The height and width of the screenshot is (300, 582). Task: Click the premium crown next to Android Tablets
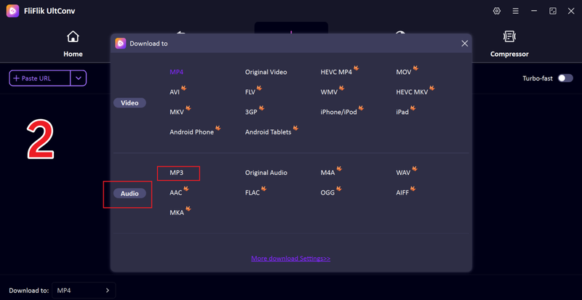pos(295,129)
